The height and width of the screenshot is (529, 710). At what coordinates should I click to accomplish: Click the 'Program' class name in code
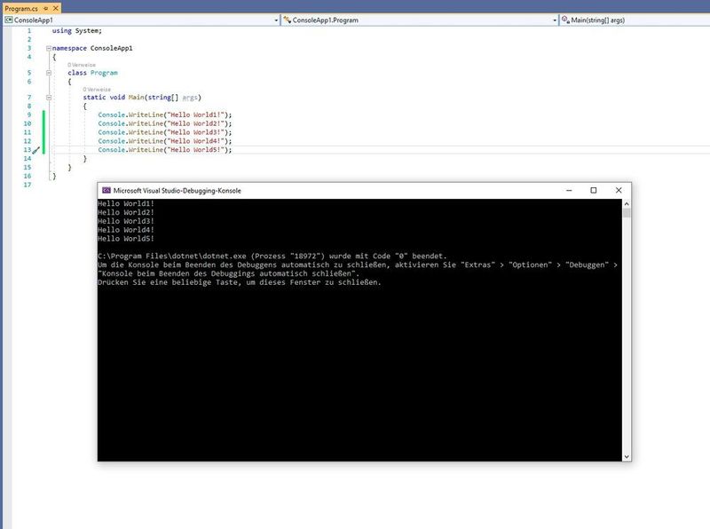coord(104,73)
